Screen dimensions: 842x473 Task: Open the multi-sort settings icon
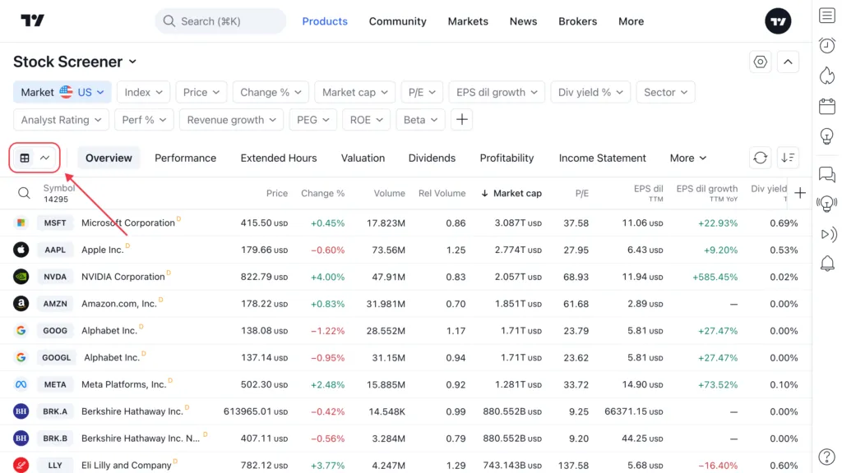[x=788, y=158]
